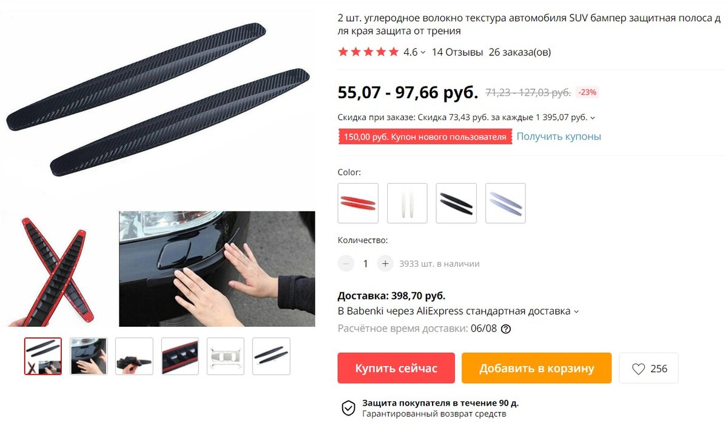Click the quantity input field
The height and width of the screenshot is (425, 728).
(365, 264)
